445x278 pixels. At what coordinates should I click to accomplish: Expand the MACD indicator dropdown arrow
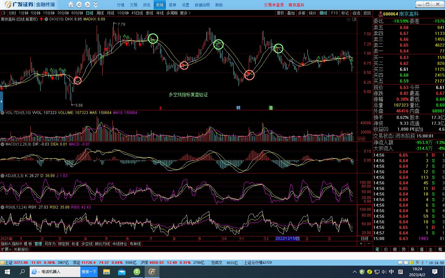click(2, 144)
